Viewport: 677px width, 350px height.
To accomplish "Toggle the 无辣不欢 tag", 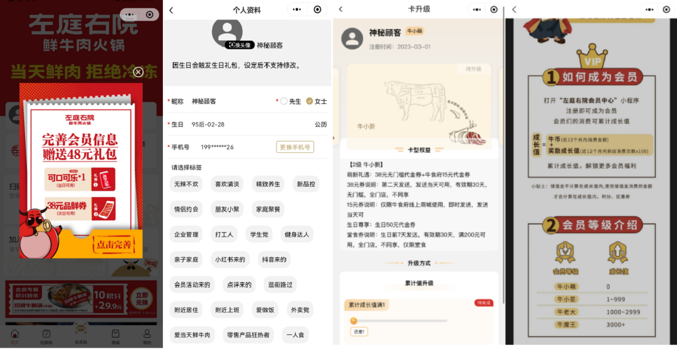I will (186, 184).
